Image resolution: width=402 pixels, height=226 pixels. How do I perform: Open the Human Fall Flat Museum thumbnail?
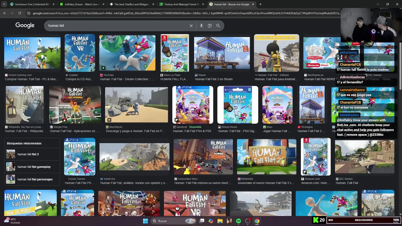point(129,203)
